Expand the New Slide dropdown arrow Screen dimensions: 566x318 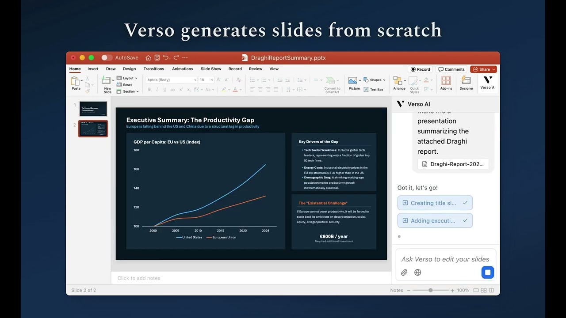(x=113, y=80)
